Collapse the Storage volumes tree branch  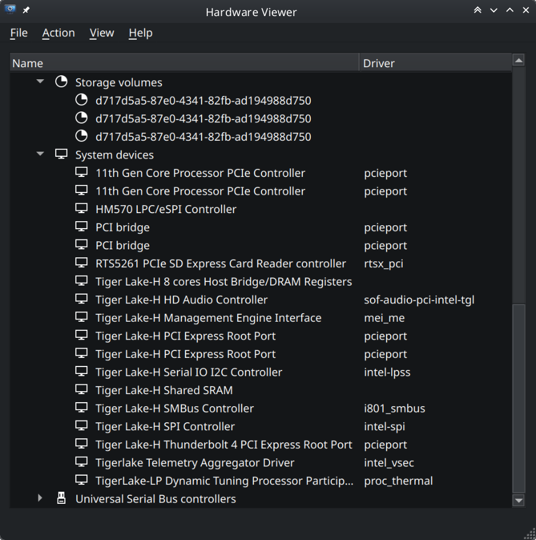40,81
